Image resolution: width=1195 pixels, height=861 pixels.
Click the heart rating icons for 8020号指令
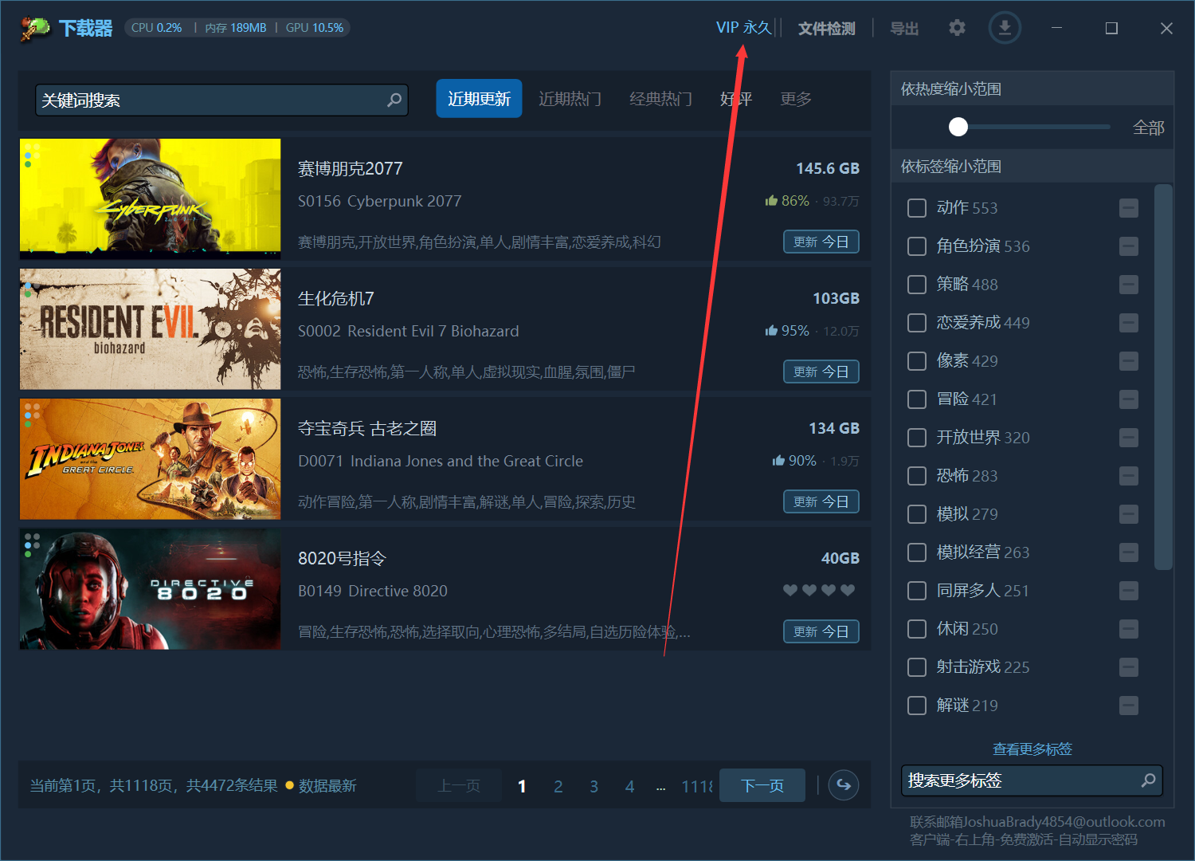(819, 590)
